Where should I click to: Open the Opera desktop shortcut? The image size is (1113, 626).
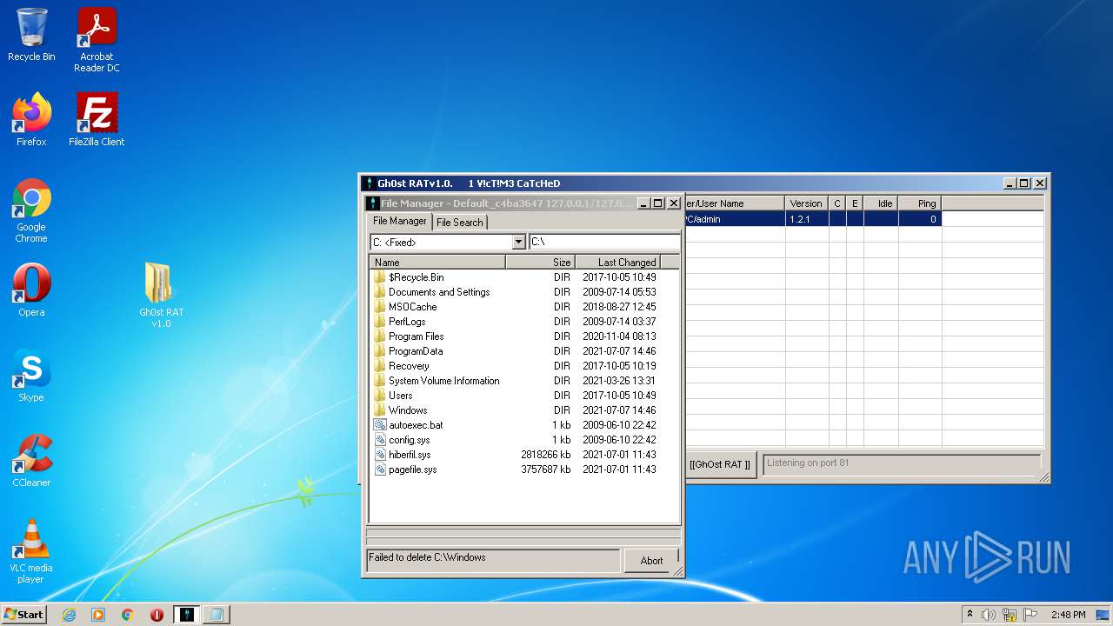pyautogui.click(x=31, y=290)
